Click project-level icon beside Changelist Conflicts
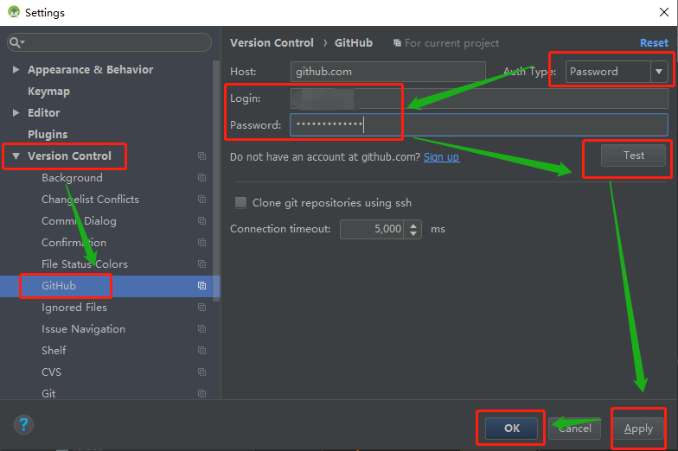This screenshot has width=678, height=451. 202,199
